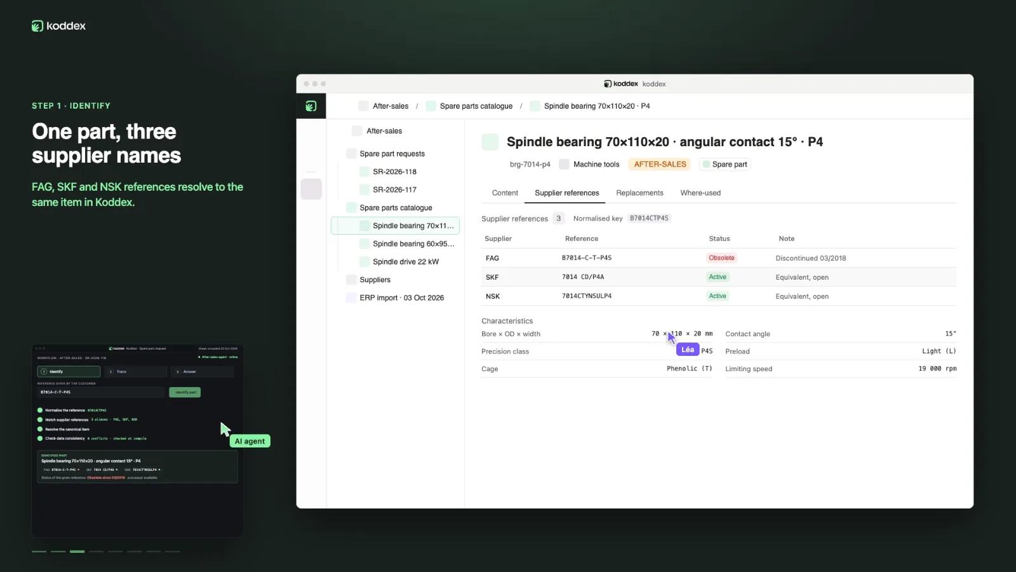Image resolution: width=1016 pixels, height=572 pixels.
Task: Select Spindle bearing 60×95… tree item
Action: [x=408, y=244]
